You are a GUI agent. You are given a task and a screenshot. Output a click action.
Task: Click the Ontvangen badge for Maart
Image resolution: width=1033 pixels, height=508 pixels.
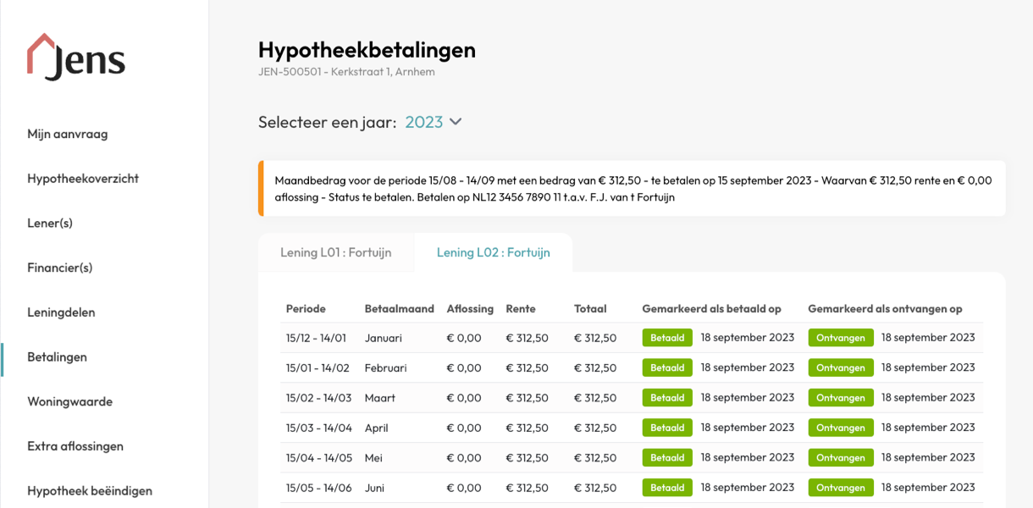click(x=840, y=397)
